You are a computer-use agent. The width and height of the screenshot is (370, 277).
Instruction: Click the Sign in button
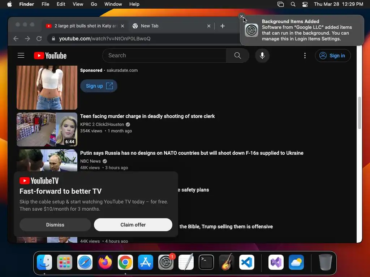[x=333, y=56]
